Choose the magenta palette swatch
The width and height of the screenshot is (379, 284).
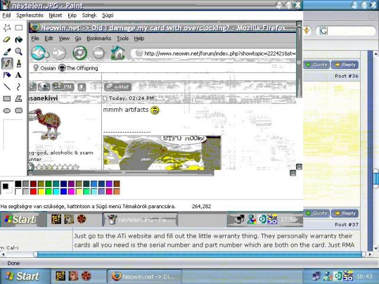click(71, 192)
